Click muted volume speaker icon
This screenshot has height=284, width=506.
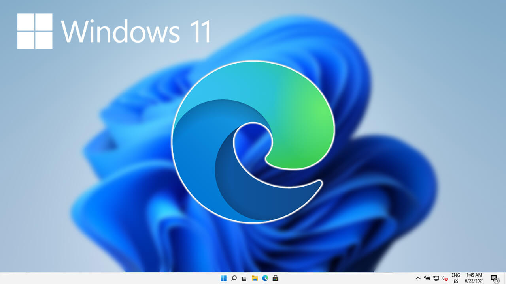[445, 278]
